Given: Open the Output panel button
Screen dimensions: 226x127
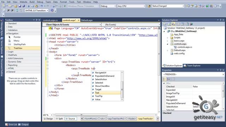Looking at the screenshot, I should point(23,125).
